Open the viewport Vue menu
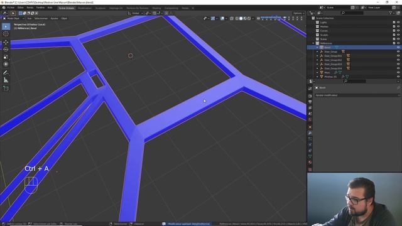The image size is (402, 226). coord(30,18)
